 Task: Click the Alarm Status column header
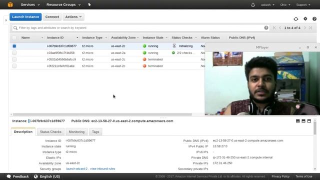tap(210, 38)
